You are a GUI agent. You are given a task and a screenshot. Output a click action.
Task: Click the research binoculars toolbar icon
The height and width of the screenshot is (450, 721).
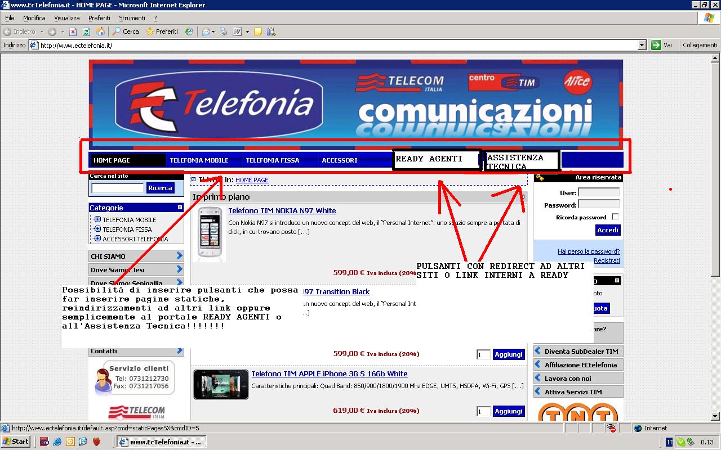[272, 31]
